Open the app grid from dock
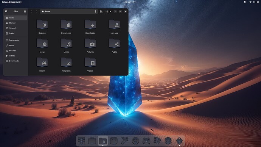Screen dimensions: 261x147 coord(81,141)
